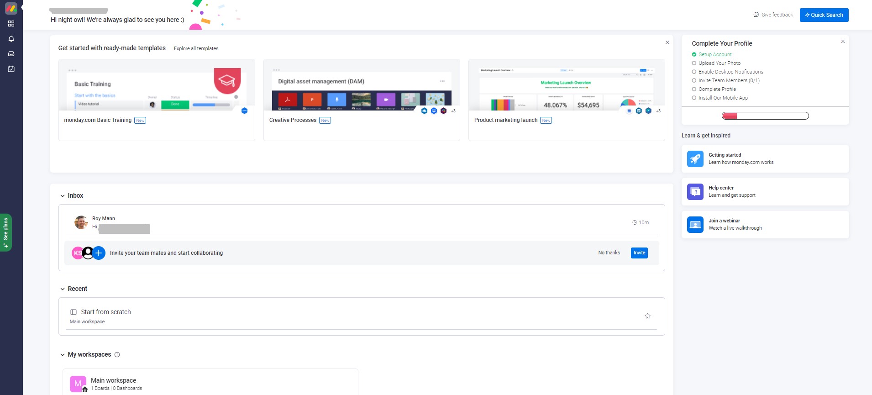Open Product marketing launch template thumbnail
The image size is (872, 395).
[567, 85]
